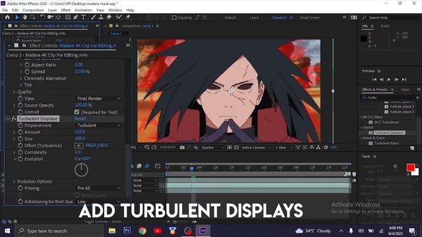Switch to the Standard workspace
Screen dimensions: 422x237
(279, 18)
